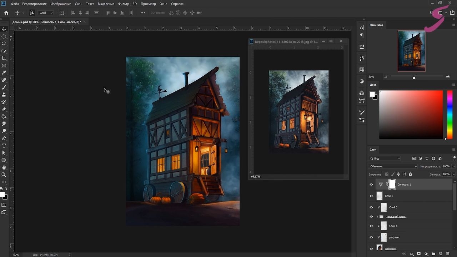Image resolution: width=457 pixels, height=257 pixels.
Task: Open the Фильтр menu
Action: [x=124, y=4]
